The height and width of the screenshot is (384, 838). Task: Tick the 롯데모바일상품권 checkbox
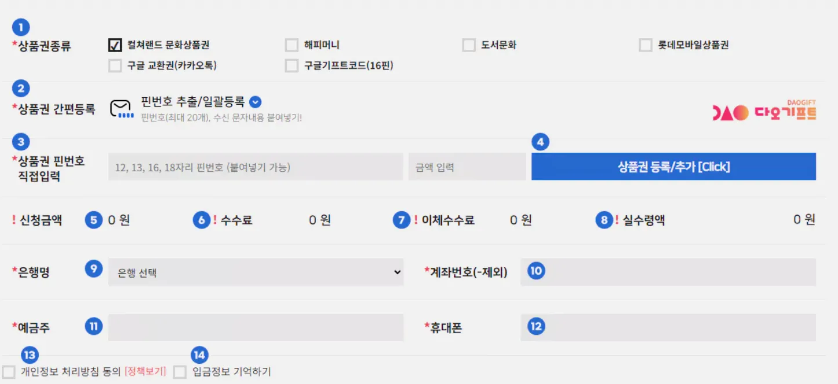click(645, 45)
